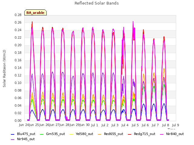Viewport: 194px width, 145px height.
Task: Click the Jul 4 x-axis tick label
Action: pos(125,125)
